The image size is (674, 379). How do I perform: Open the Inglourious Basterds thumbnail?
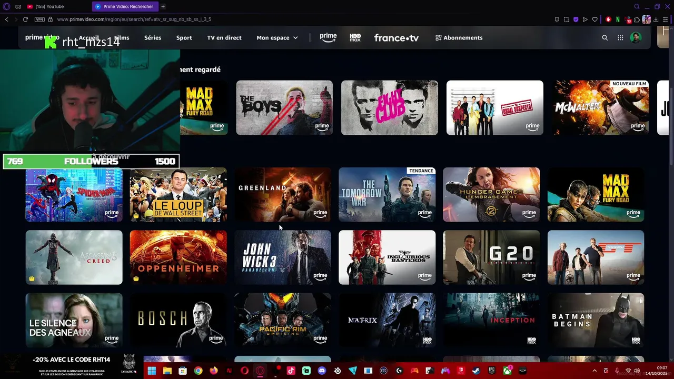pos(387,257)
